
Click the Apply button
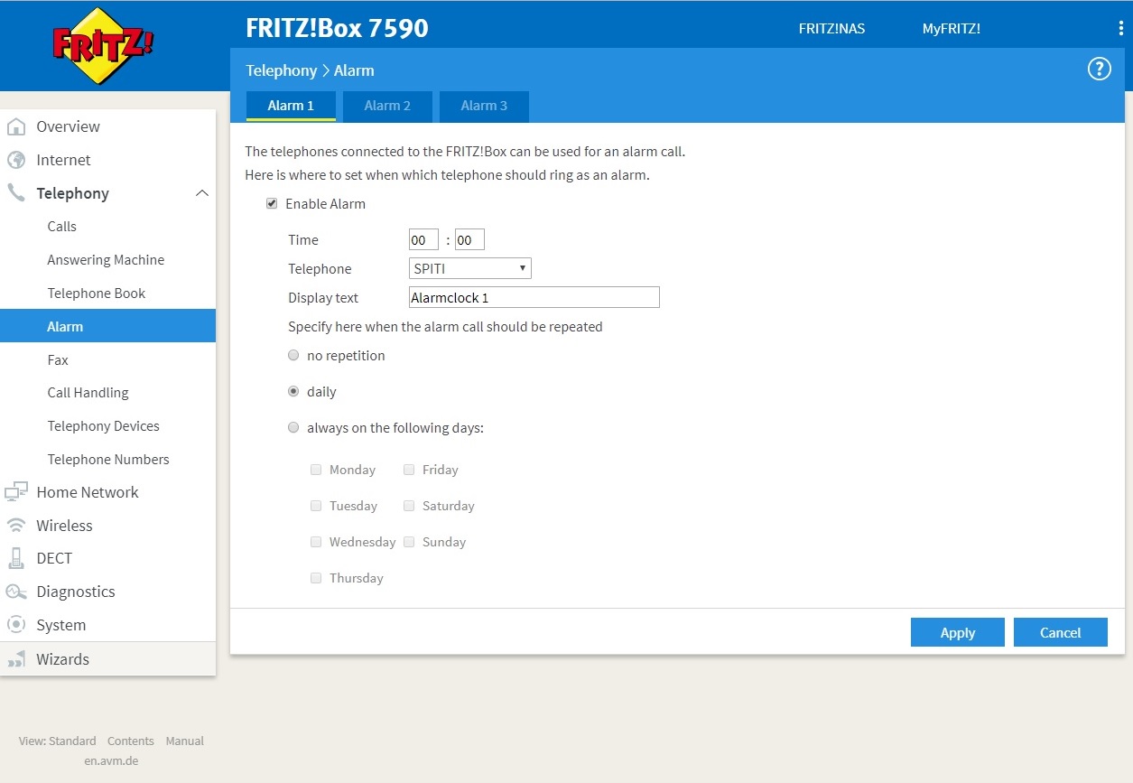pyautogui.click(x=958, y=632)
